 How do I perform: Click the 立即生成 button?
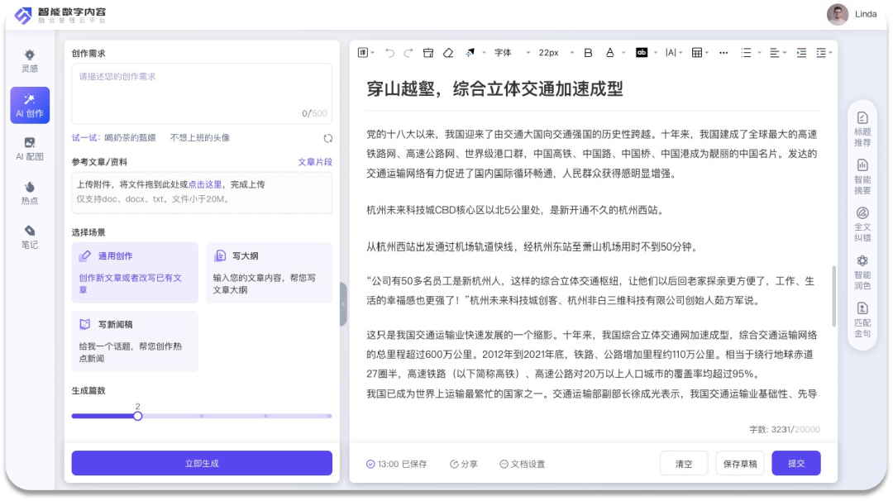(x=202, y=463)
